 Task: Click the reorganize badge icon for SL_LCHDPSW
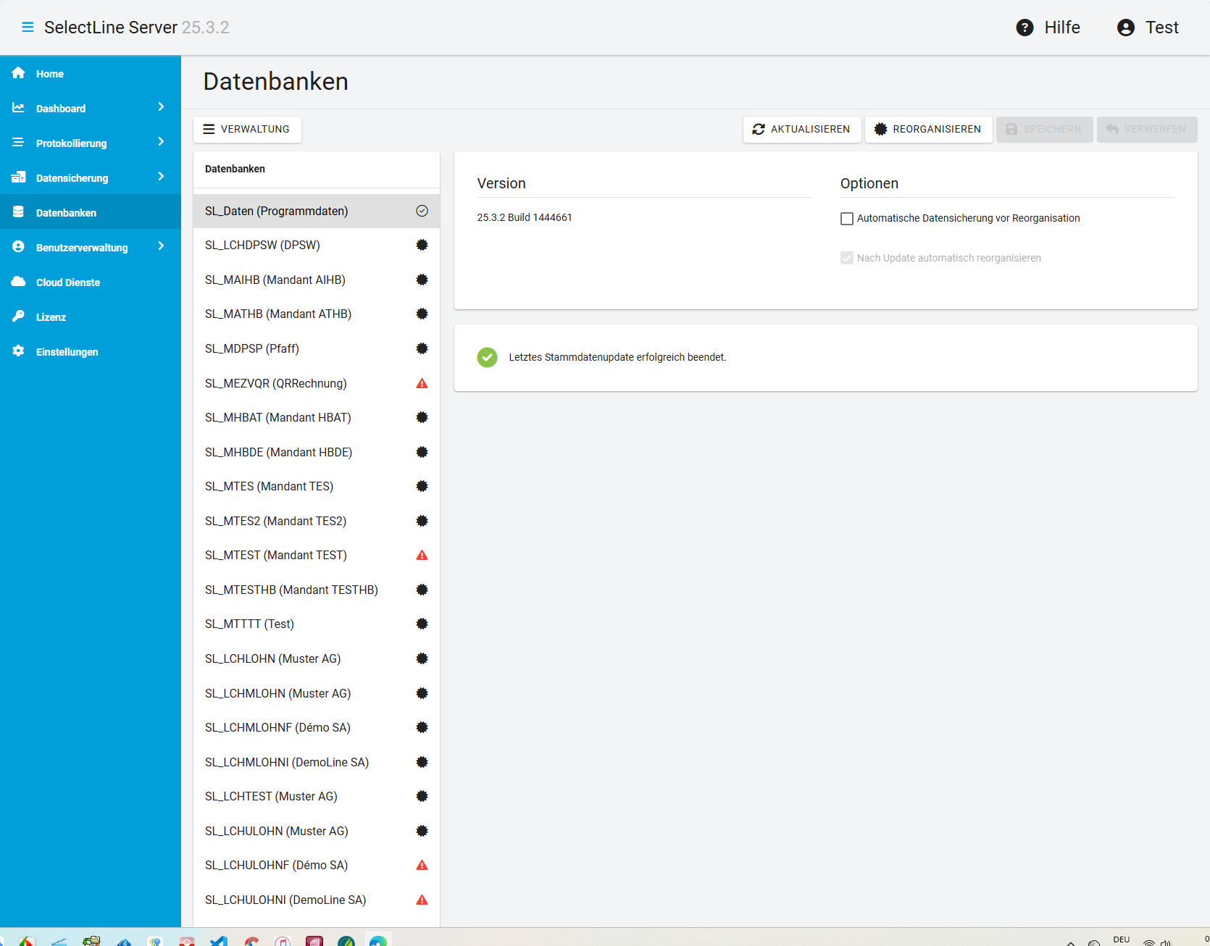click(422, 245)
